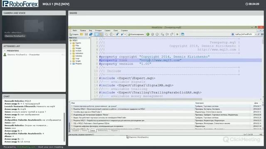Open the Файл menu

(x=75, y=31)
